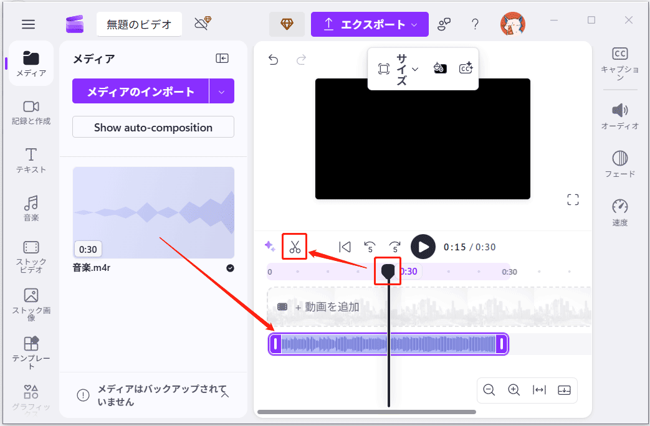Open the オーディオ panel on the right
The width and height of the screenshot is (650, 426).
[x=619, y=116]
